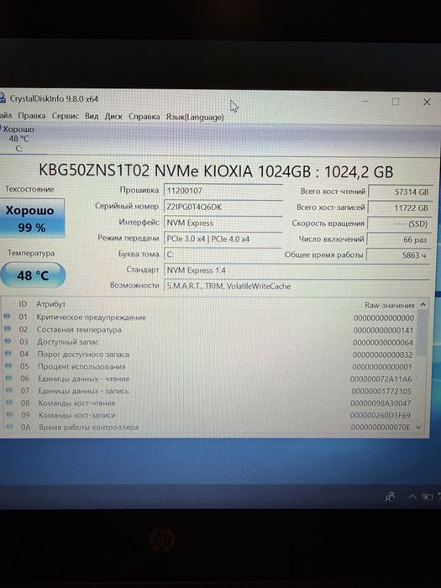
Task: Select the C: disk tab showing Хорошо 48 °C
Action: pyautogui.click(x=18, y=139)
